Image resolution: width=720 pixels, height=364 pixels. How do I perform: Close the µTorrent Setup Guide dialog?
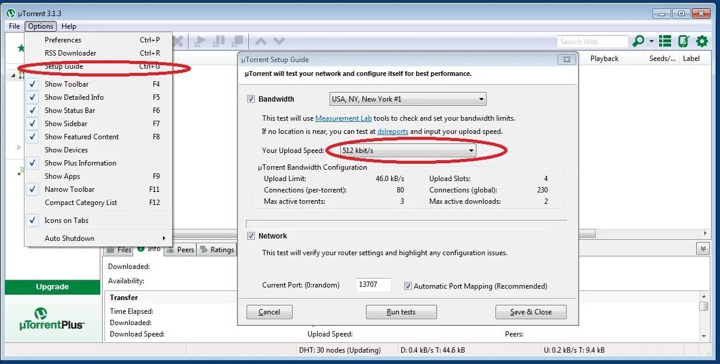(567, 59)
